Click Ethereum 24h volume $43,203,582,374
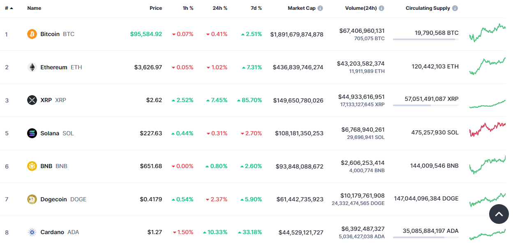The height and width of the screenshot is (246, 513). 361,64
